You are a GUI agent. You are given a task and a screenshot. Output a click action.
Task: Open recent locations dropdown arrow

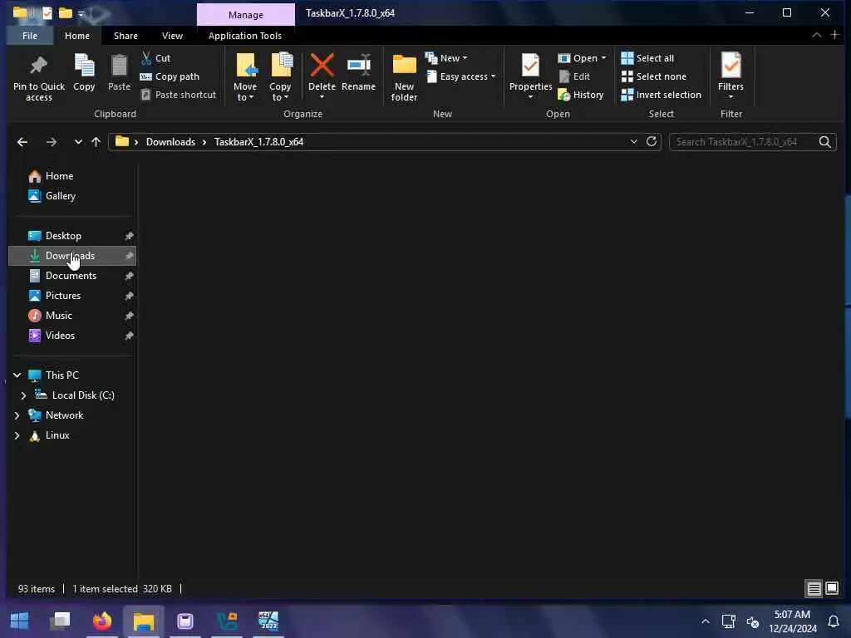pyautogui.click(x=78, y=142)
